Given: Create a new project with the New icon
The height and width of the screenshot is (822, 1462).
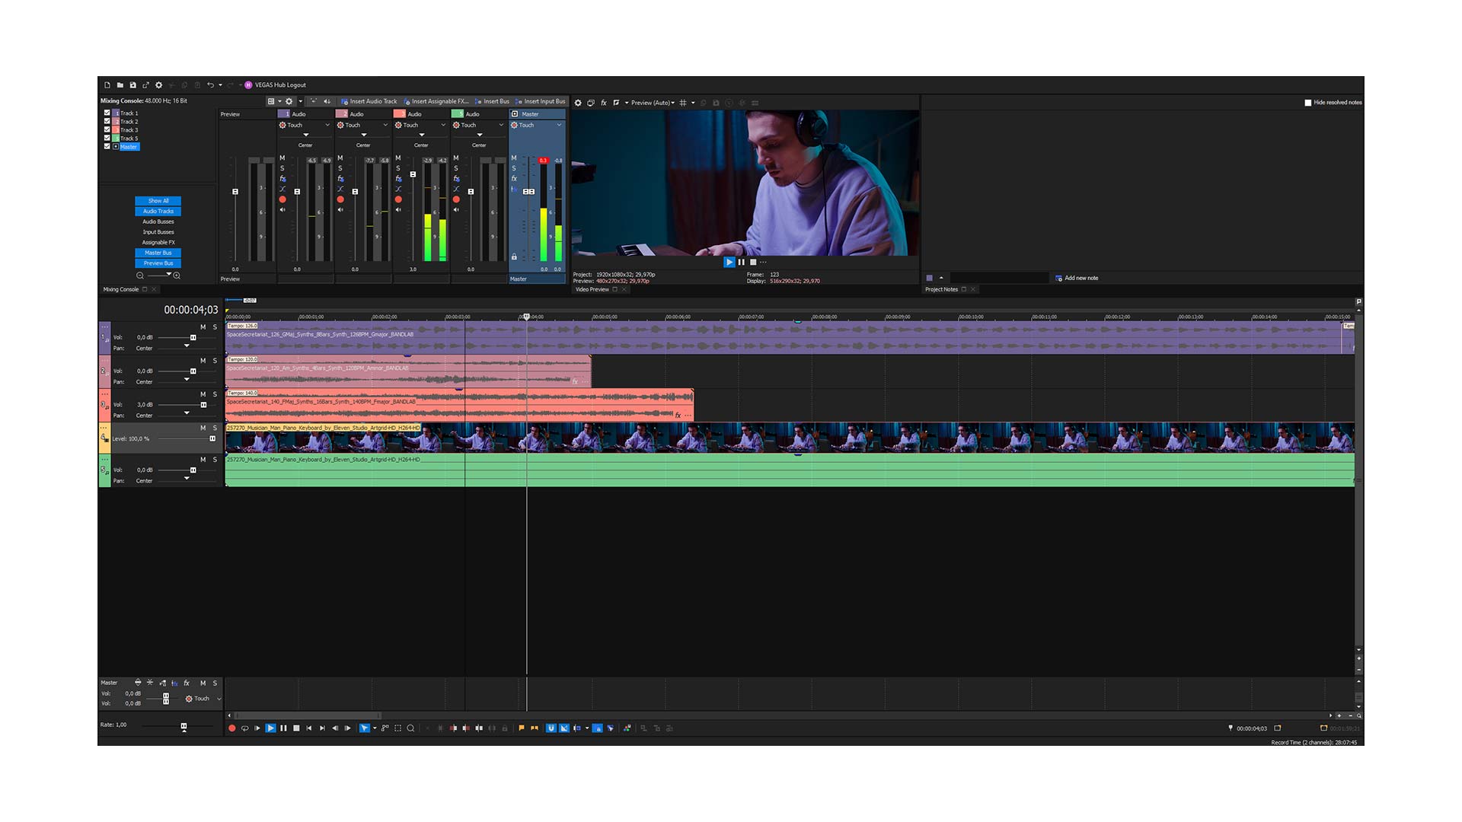Looking at the screenshot, I should click(107, 85).
